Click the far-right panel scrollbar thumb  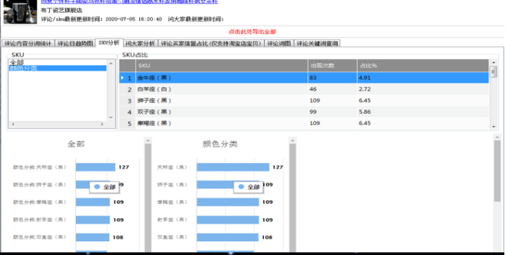[x=497, y=171]
